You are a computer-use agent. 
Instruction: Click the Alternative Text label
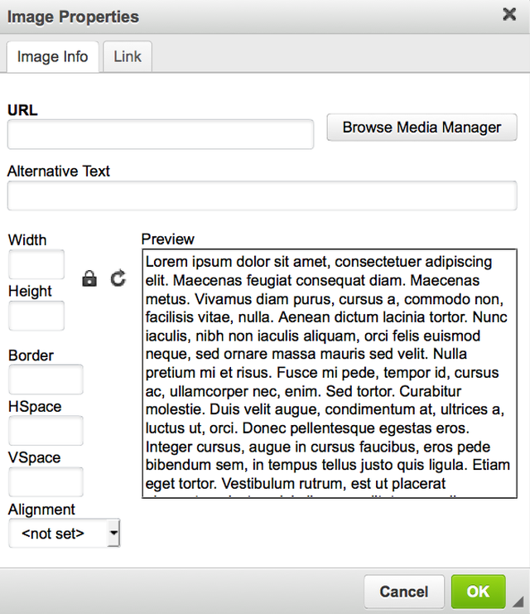[59, 172]
